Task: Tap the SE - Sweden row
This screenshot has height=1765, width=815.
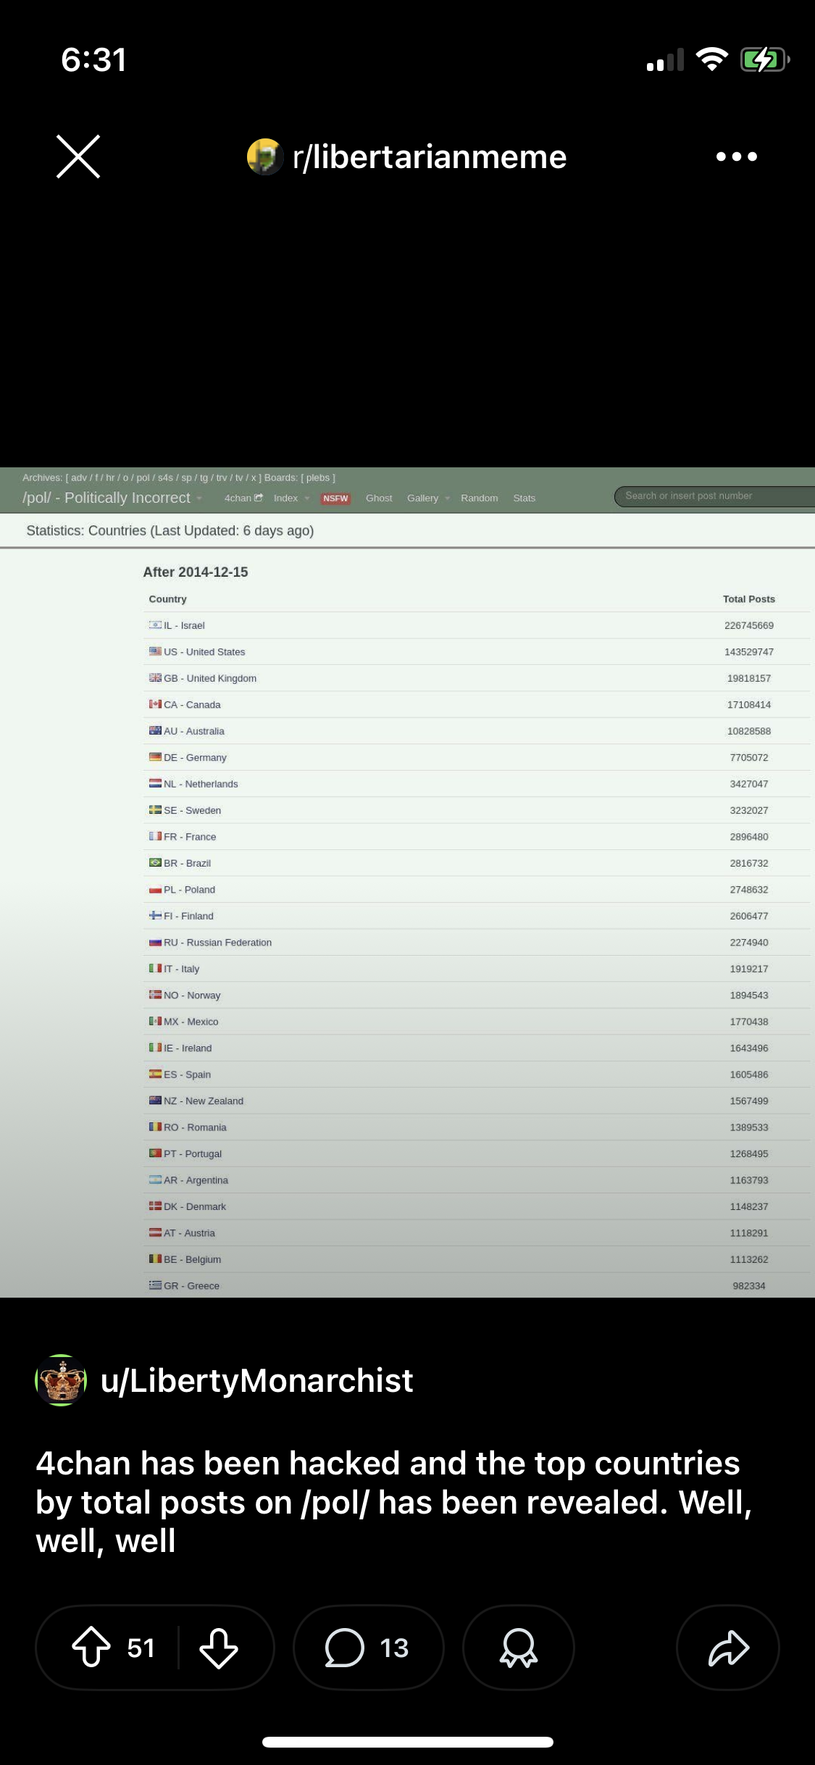Action: pyautogui.click(x=477, y=811)
